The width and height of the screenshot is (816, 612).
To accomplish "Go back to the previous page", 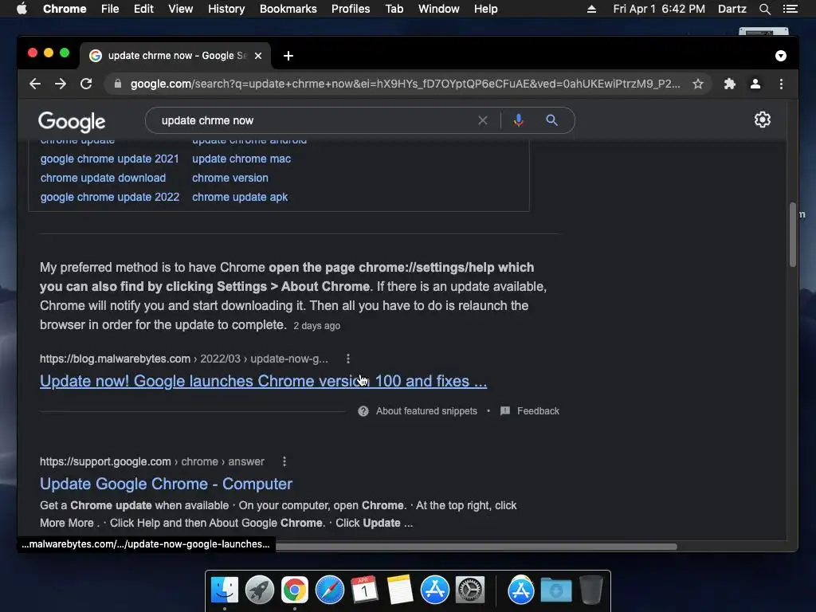I will (35, 84).
